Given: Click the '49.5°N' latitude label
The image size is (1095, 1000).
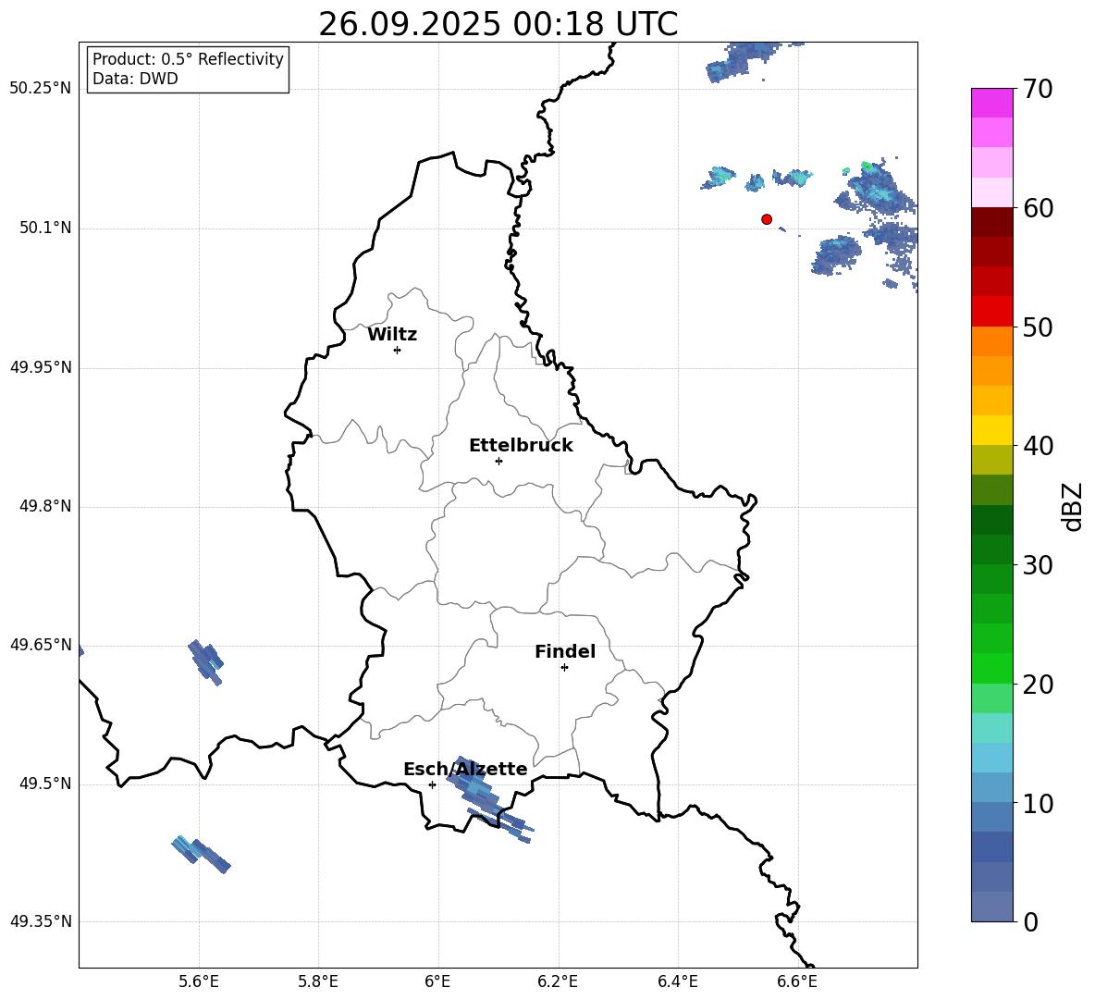Looking at the screenshot, I should (x=45, y=784).
